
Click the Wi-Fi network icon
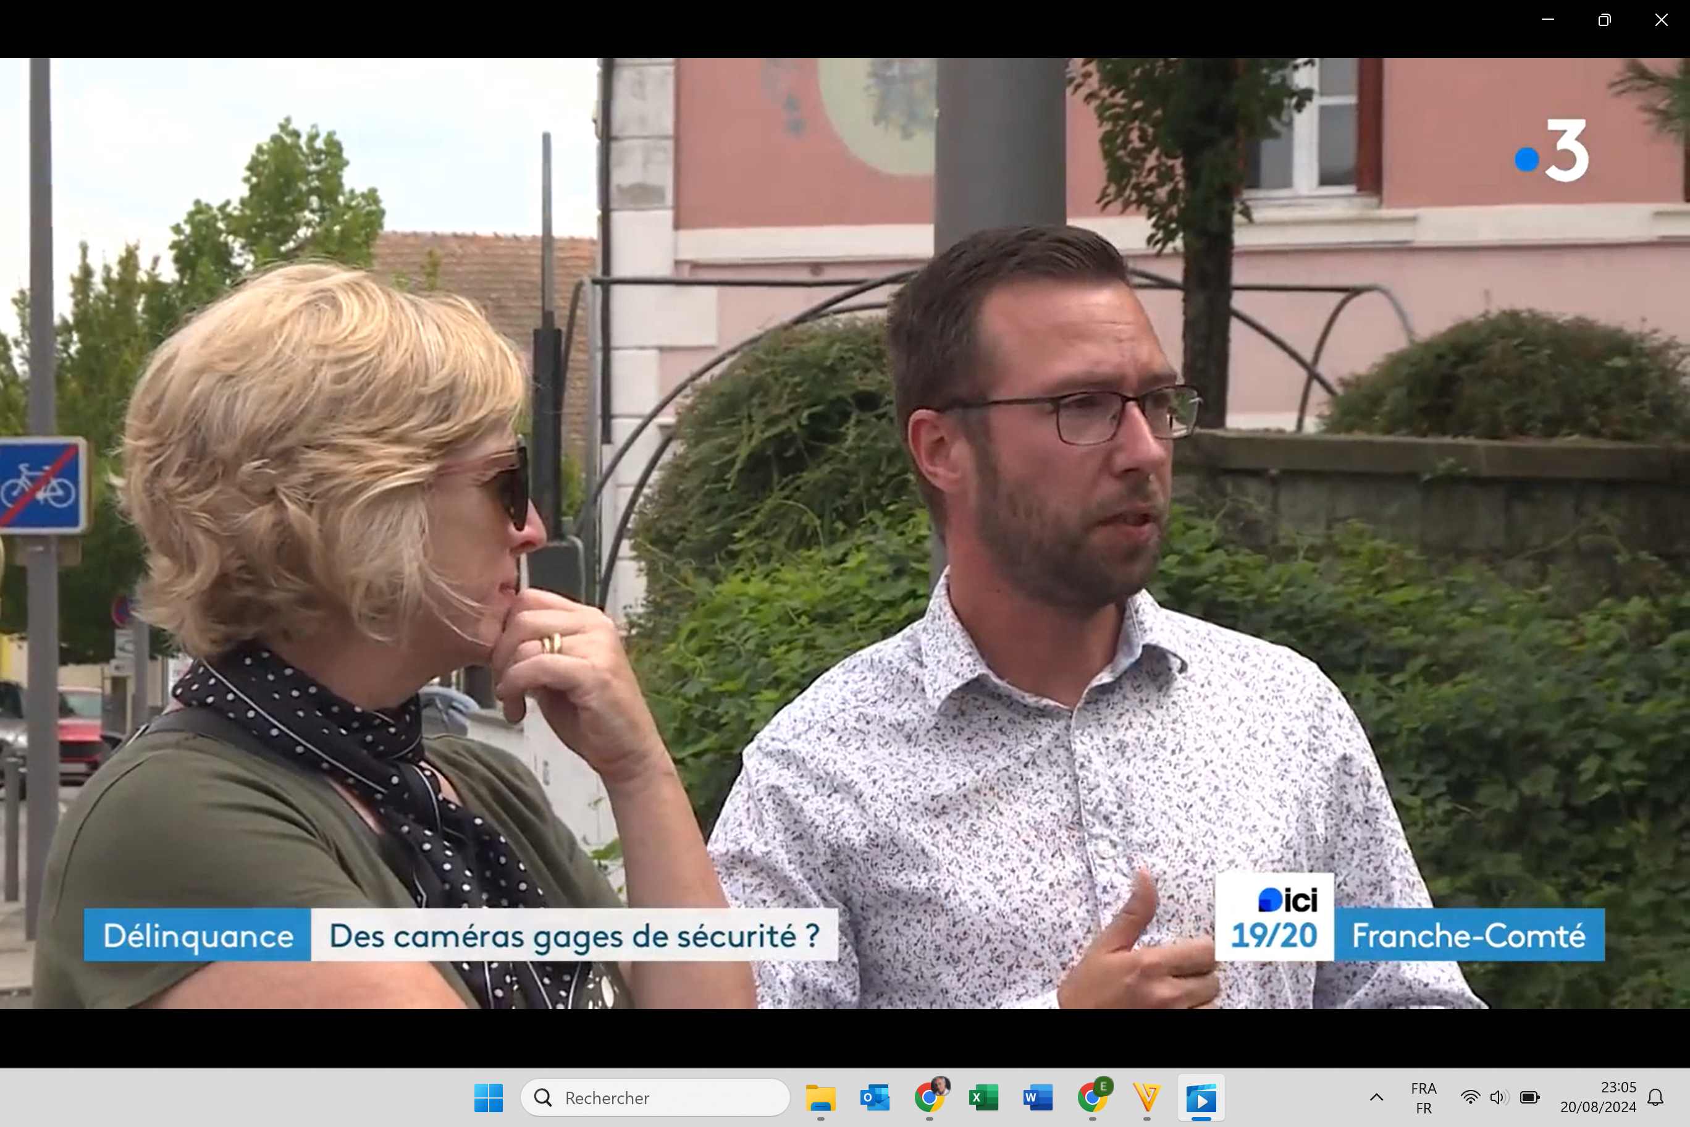coord(1470,1097)
